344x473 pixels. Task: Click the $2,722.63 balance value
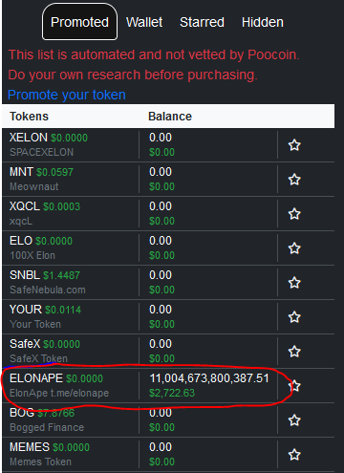pyautogui.click(x=172, y=393)
